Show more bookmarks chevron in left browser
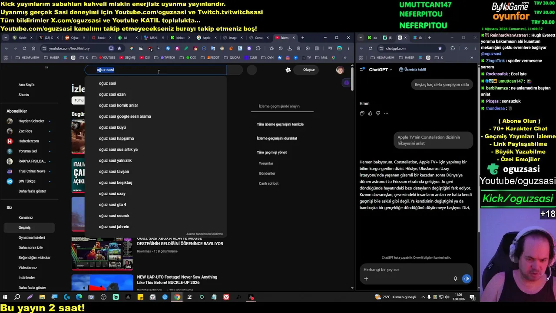 [x=345, y=57]
